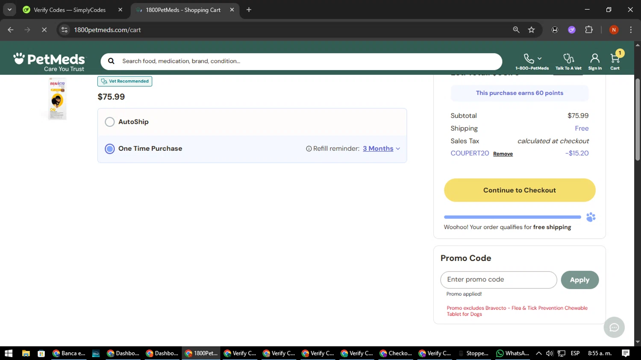Screen dimensions: 641x360
Task: Click the purple extension icon in toolbar
Action: pyautogui.click(x=572, y=30)
